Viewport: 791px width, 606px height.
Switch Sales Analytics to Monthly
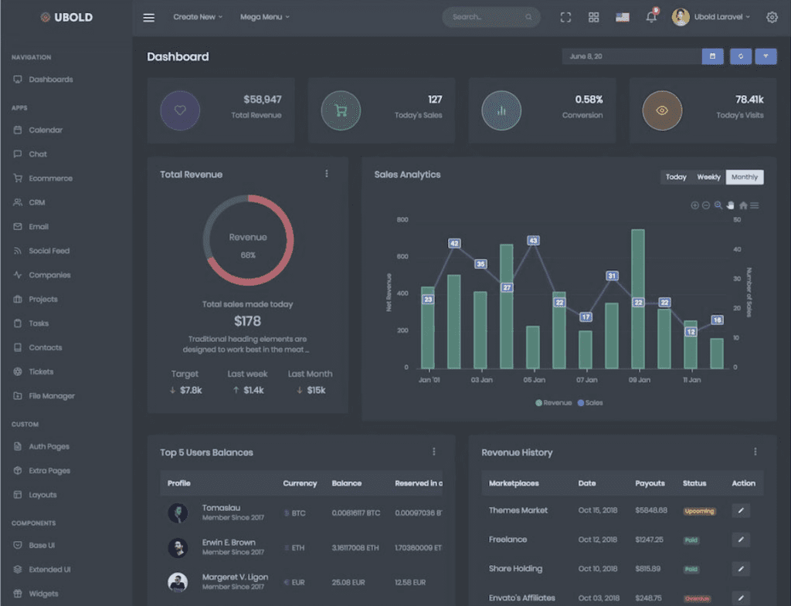745,177
